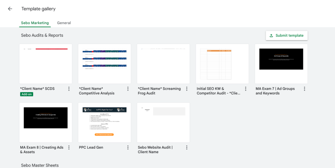Viewport: 335px width, 168px height.
Task: Click the Add-on badge under SCDS template
Action: tap(26, 94)
